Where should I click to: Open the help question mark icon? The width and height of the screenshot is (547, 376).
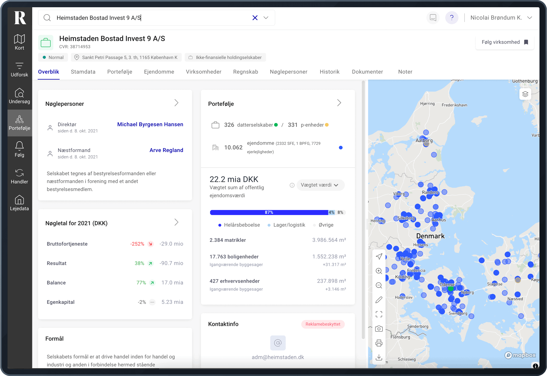point(452,18)
